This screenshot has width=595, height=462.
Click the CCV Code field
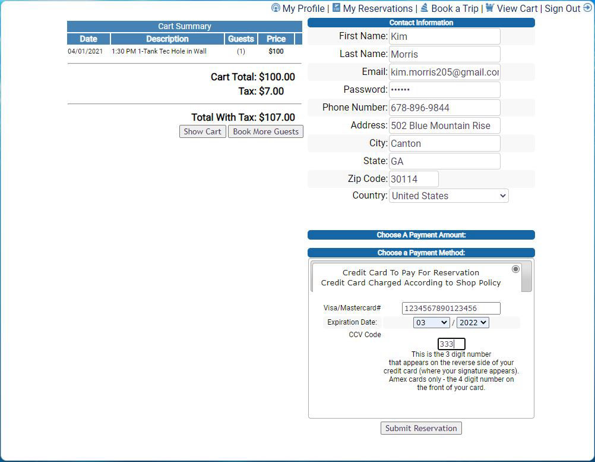tap(451, 344)
